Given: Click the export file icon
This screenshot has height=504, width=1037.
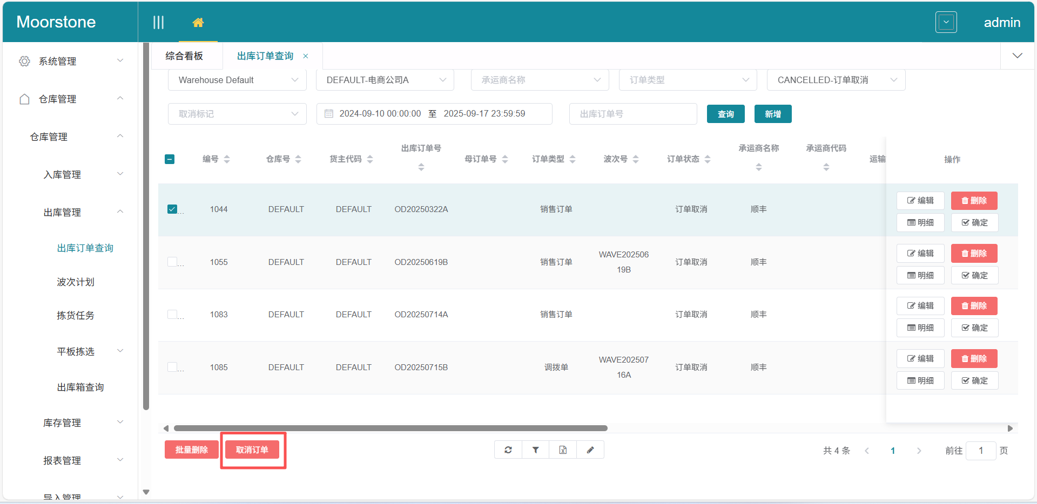Looking at the screenshot, I should point(563,450).
